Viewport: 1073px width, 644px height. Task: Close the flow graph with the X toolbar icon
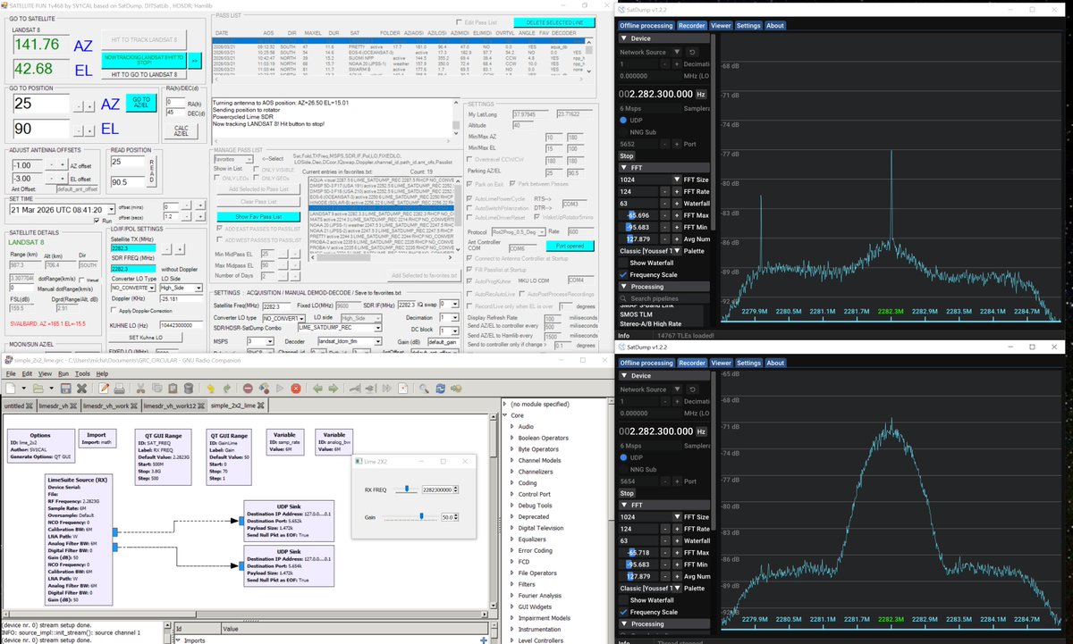point(81,389)
